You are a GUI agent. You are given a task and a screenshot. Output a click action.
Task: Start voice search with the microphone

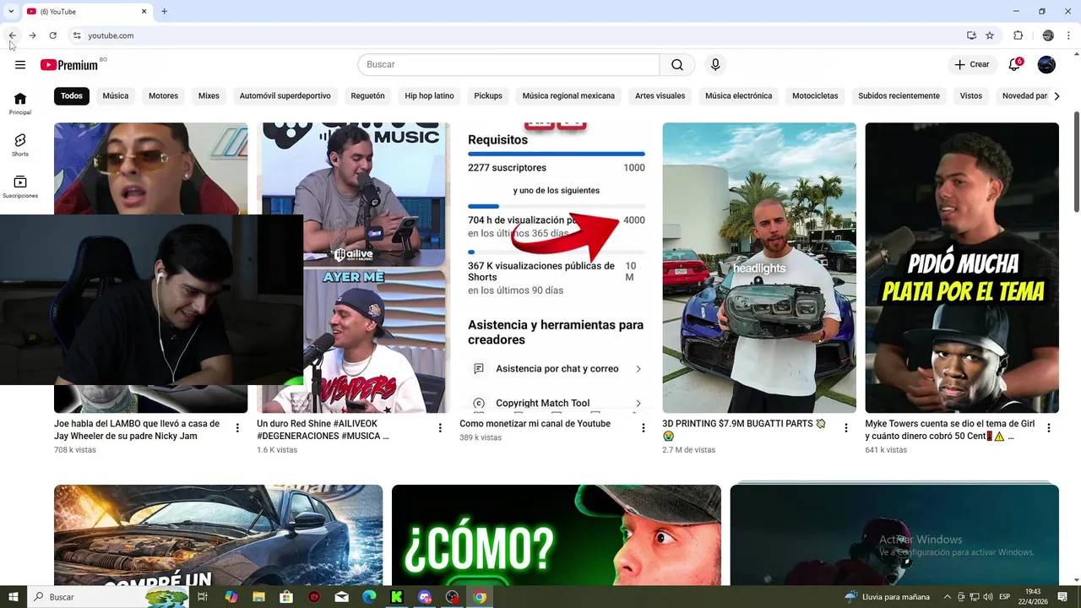[715, 65]
